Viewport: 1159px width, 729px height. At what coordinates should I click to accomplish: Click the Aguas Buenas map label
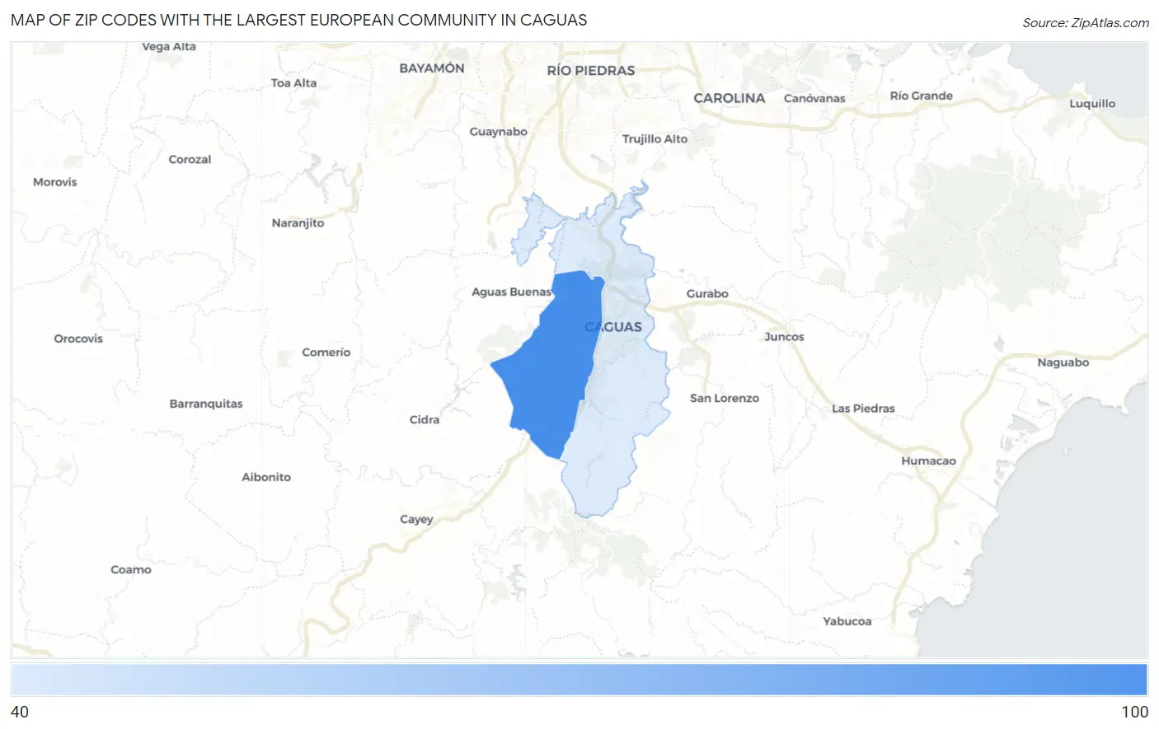tap(511, 292)
